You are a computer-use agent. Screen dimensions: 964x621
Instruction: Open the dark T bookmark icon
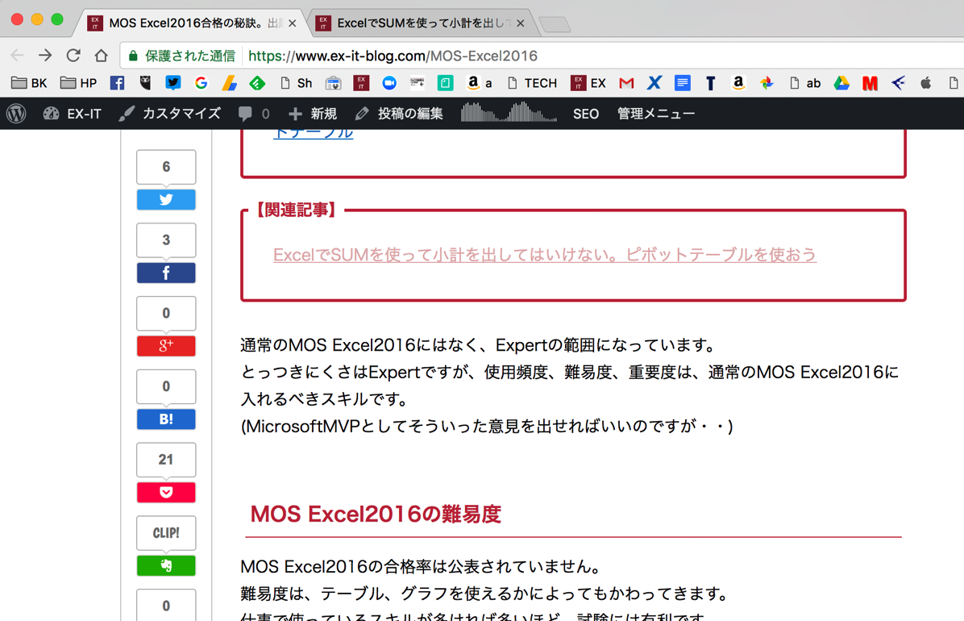[x=710, y=83]
